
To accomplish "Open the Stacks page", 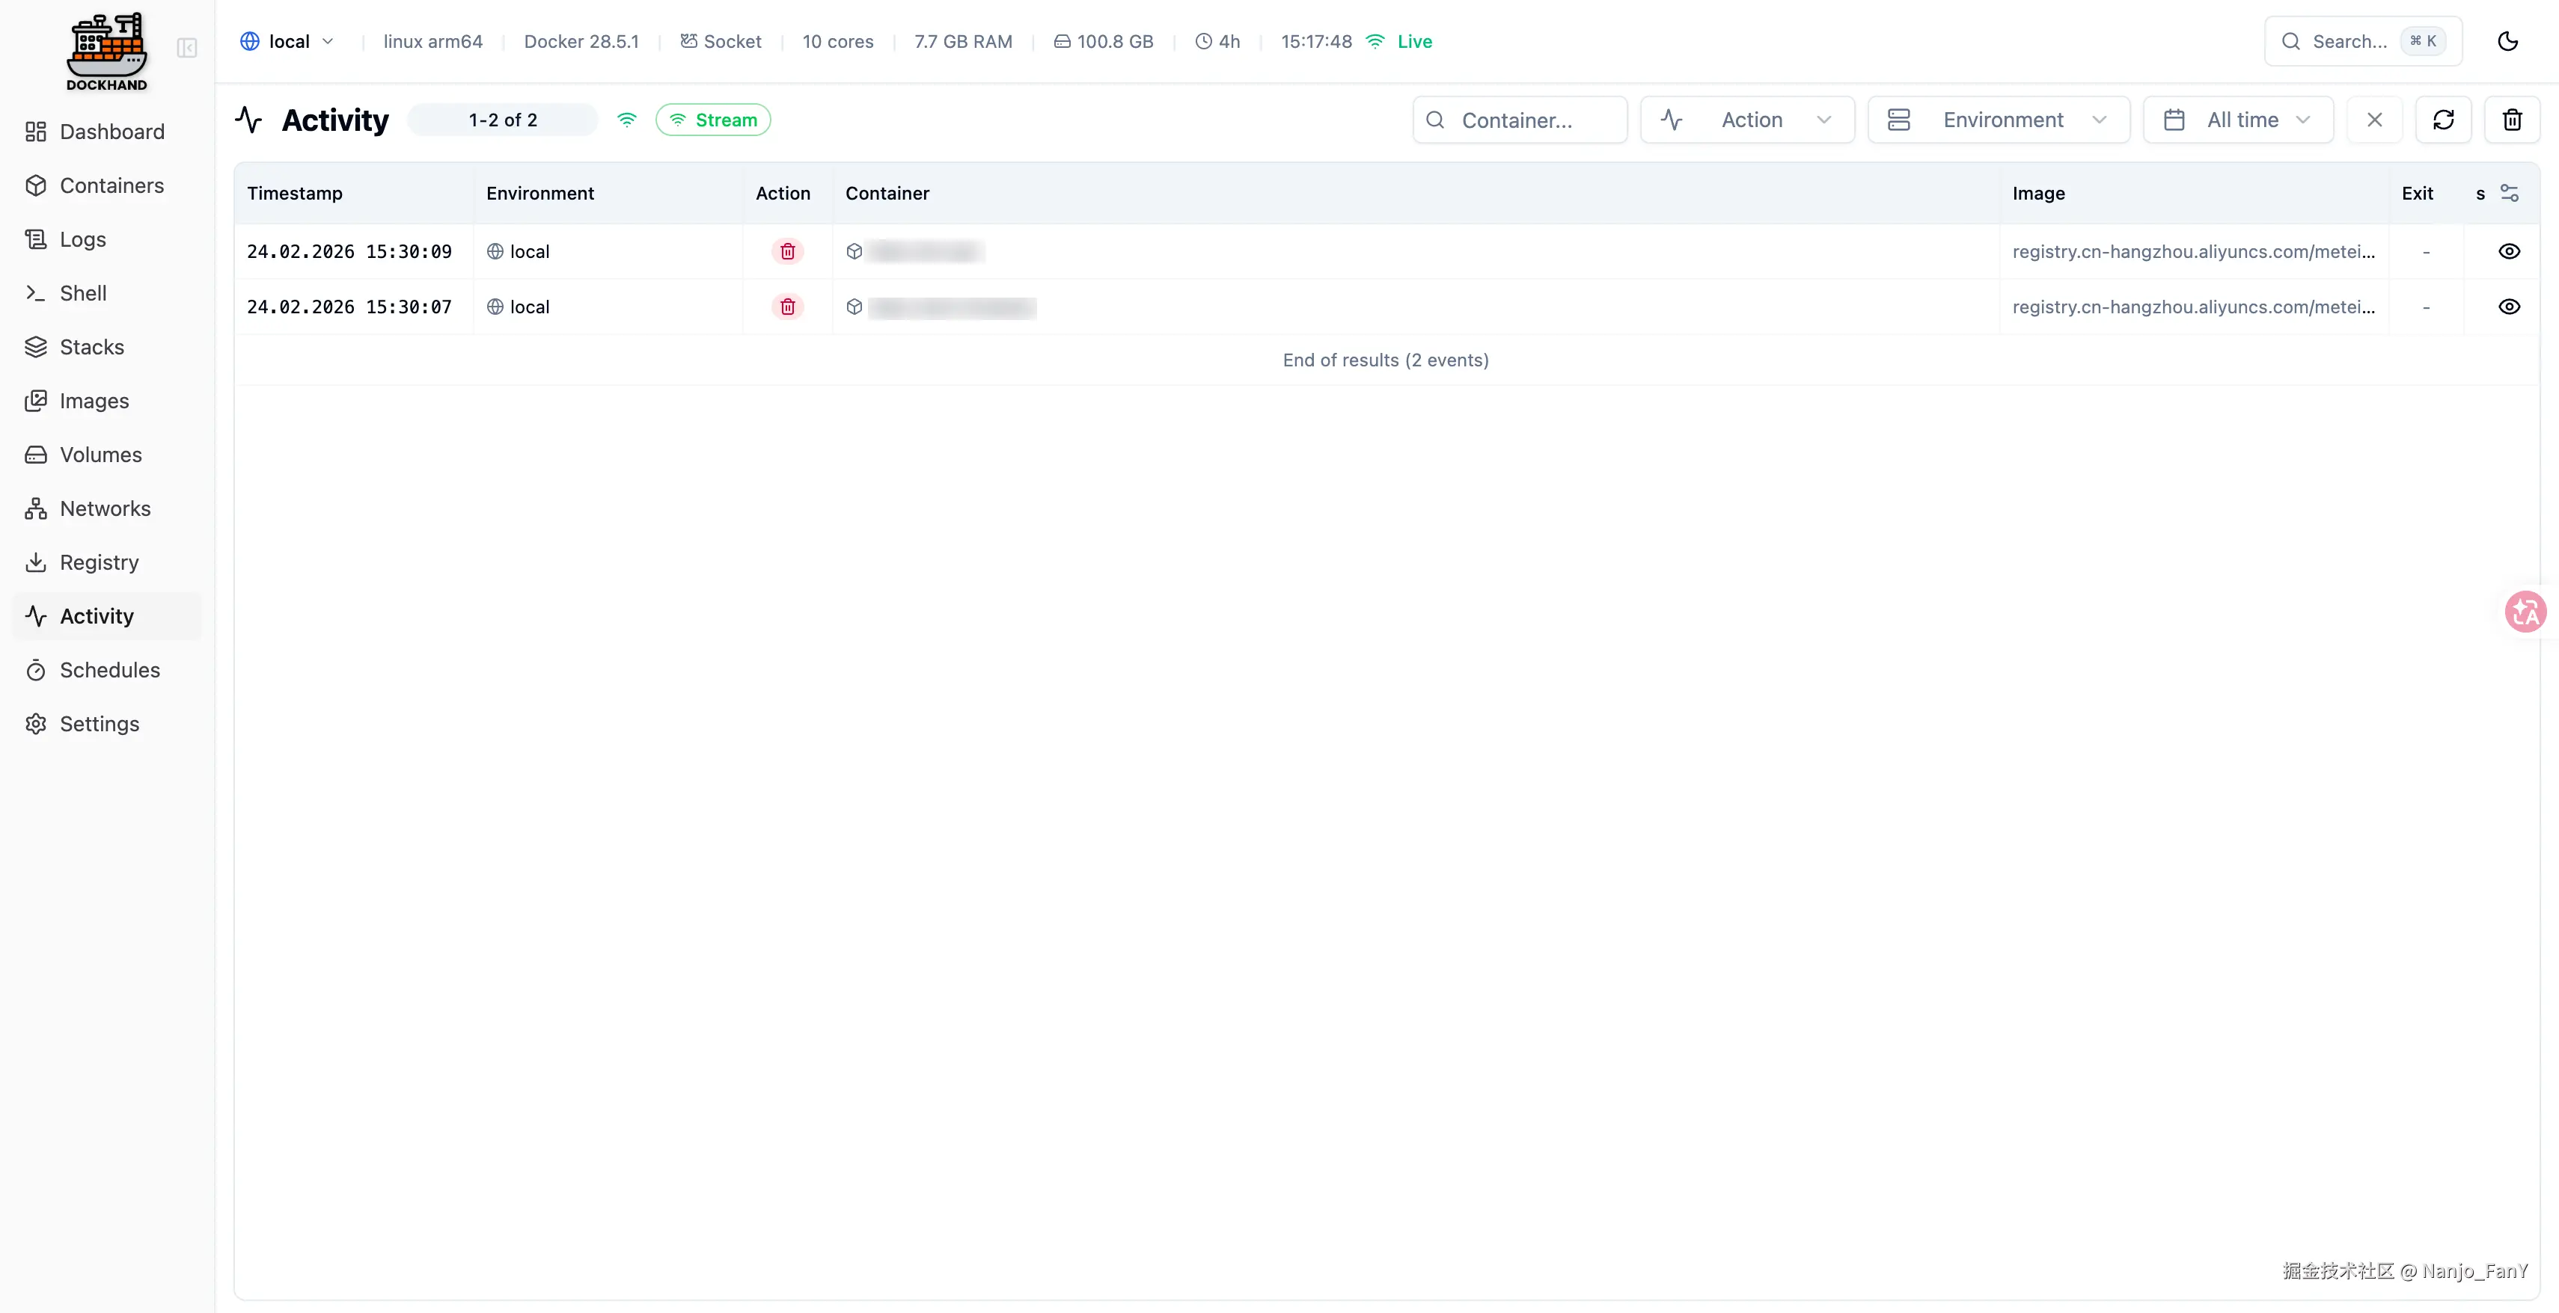I will click(x=91, y=348).
